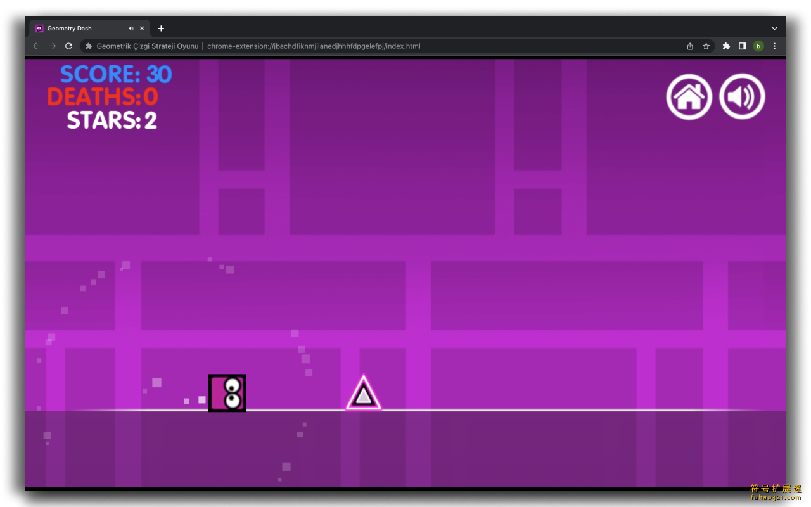Share this page using share icon
The image size is (811, 507).
690,46
